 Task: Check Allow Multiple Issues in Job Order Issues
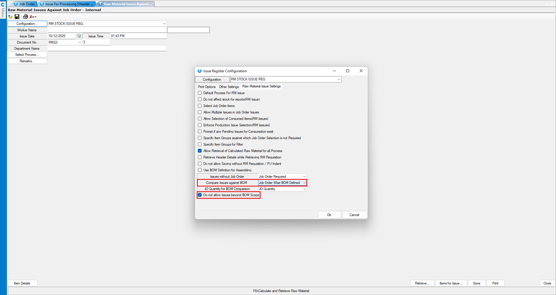pos(200,112)
